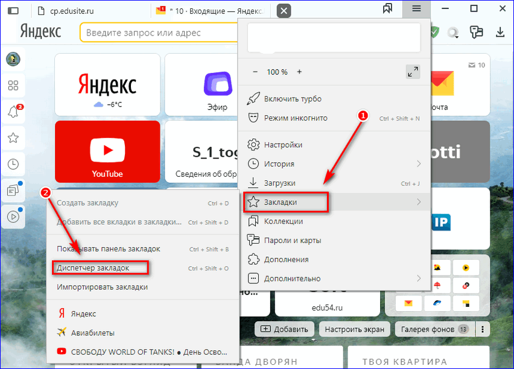This screenshot has width=514, height=369.
Task: Open downloads arrow icon in toolbar
Action: point(500,32)
